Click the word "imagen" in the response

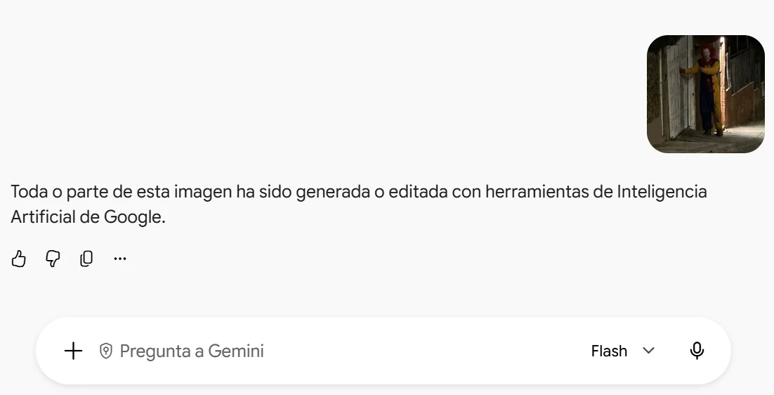(203, 192)
